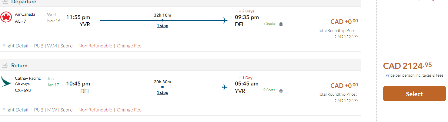Show the 1 stop details for the 32h 10m flight
Image resolution: width=448 pixels, height=122 pixels.
pos(162,26)
